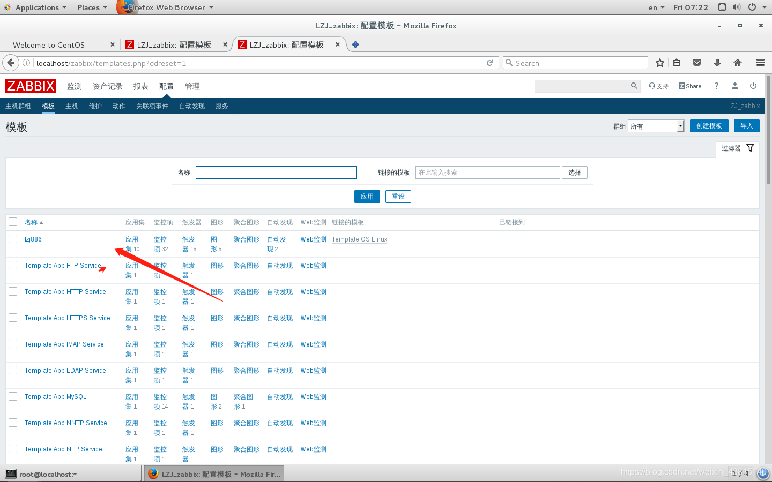The image size is (772, 482).
Task: Open the 关联项事件 submenu tab
Action: (x=152, y=106)
